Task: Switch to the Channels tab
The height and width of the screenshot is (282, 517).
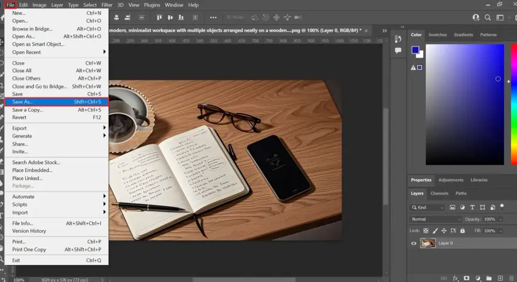Action: (x=439, y=193)
